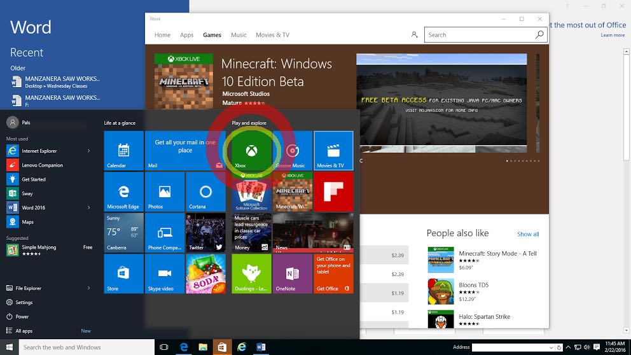Launch Skype video tile
The width and height of the screenshot is (631, 355).
point(165,274)
